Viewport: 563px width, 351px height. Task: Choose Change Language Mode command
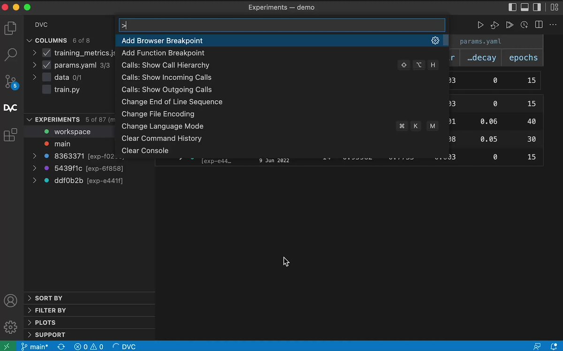click(x=281, y=126)
